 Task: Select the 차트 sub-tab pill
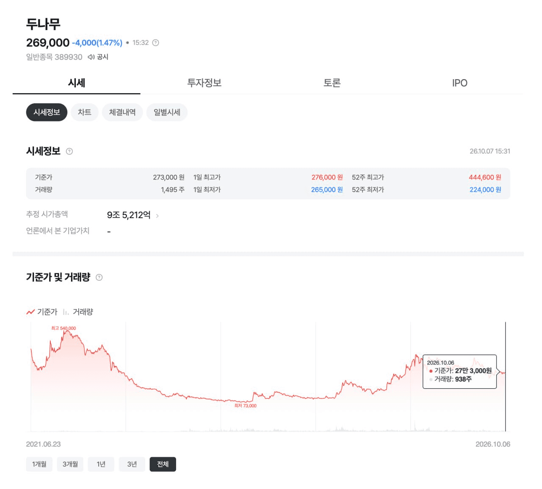pyautogui.click(x=85, y=112)
